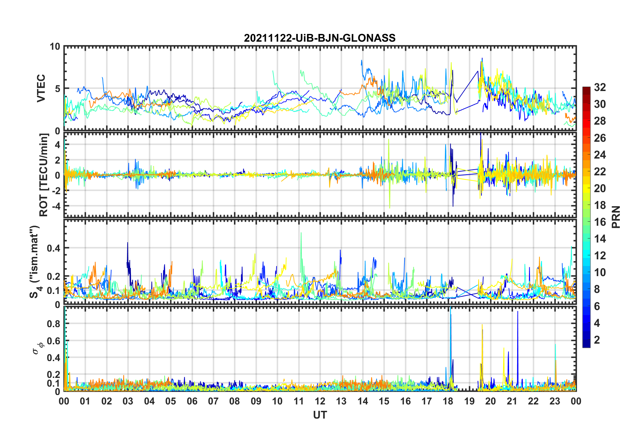Click the UT x-axis label
The image size is (640, 434).
pyautogui.click(x=320, y=415)
